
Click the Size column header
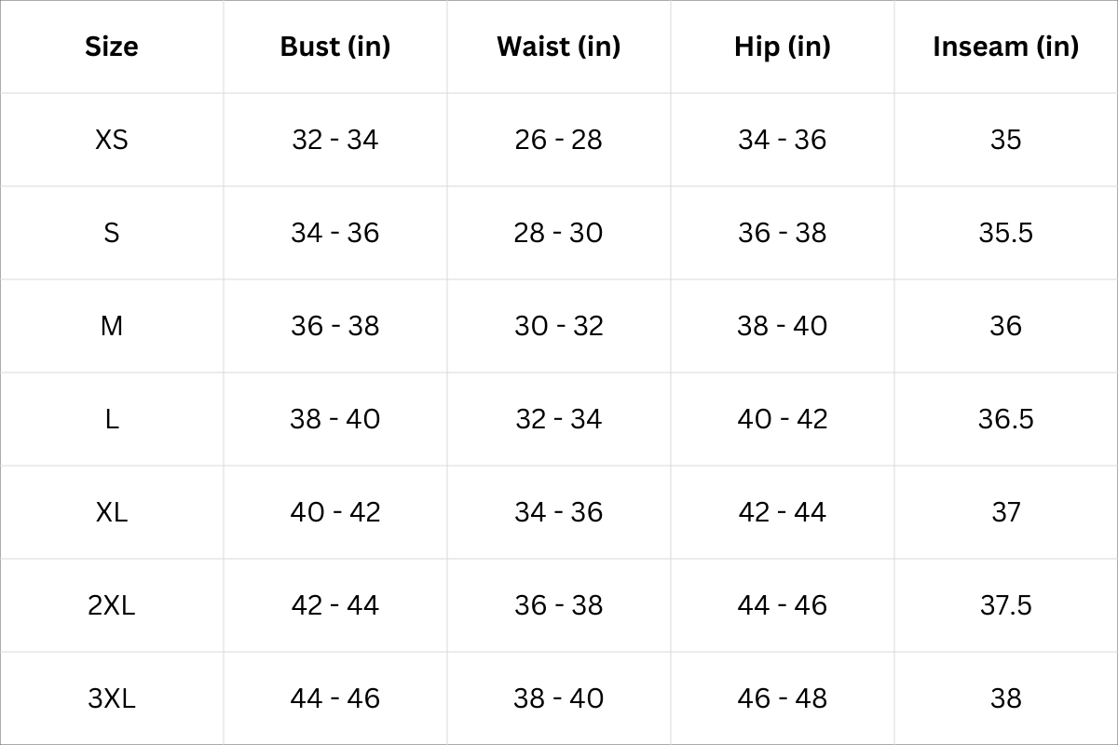[x=112, y=47]
